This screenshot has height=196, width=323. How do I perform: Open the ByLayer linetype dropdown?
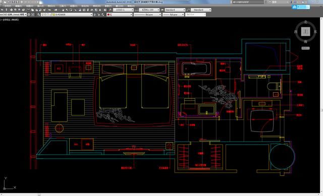pyautogui.click(x=160, y=15)
